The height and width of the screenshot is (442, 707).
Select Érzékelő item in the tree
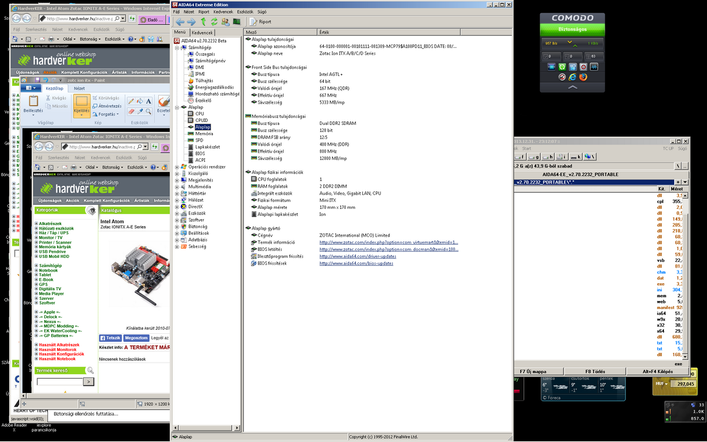204,100
